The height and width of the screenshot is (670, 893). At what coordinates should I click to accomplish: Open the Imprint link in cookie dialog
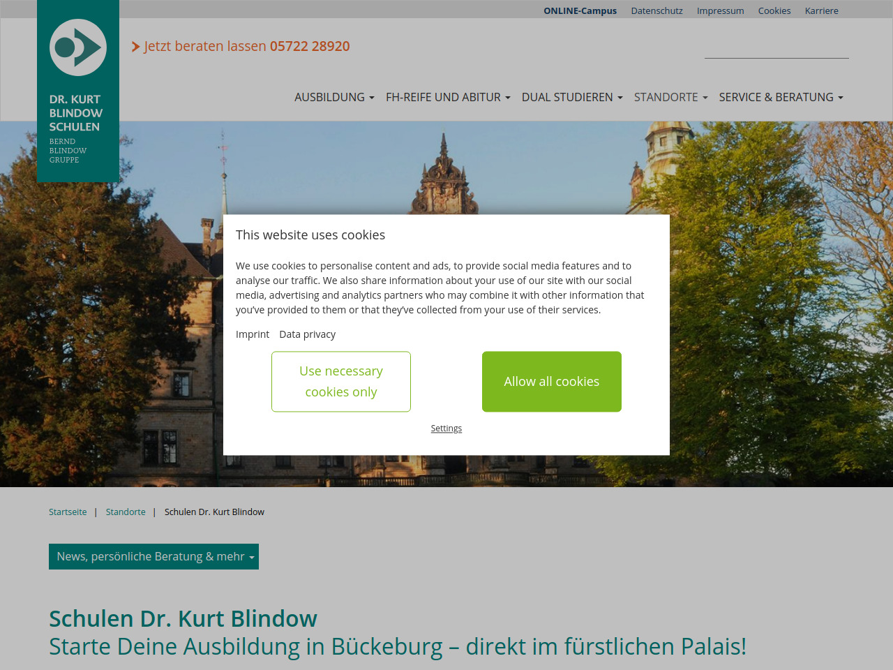(x=253, y=334)
